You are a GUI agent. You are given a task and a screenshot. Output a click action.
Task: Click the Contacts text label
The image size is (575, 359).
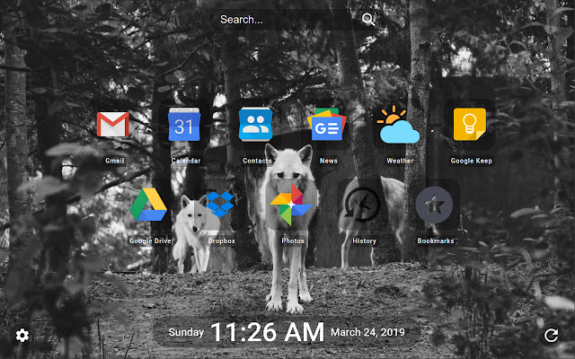coord(257,161)
